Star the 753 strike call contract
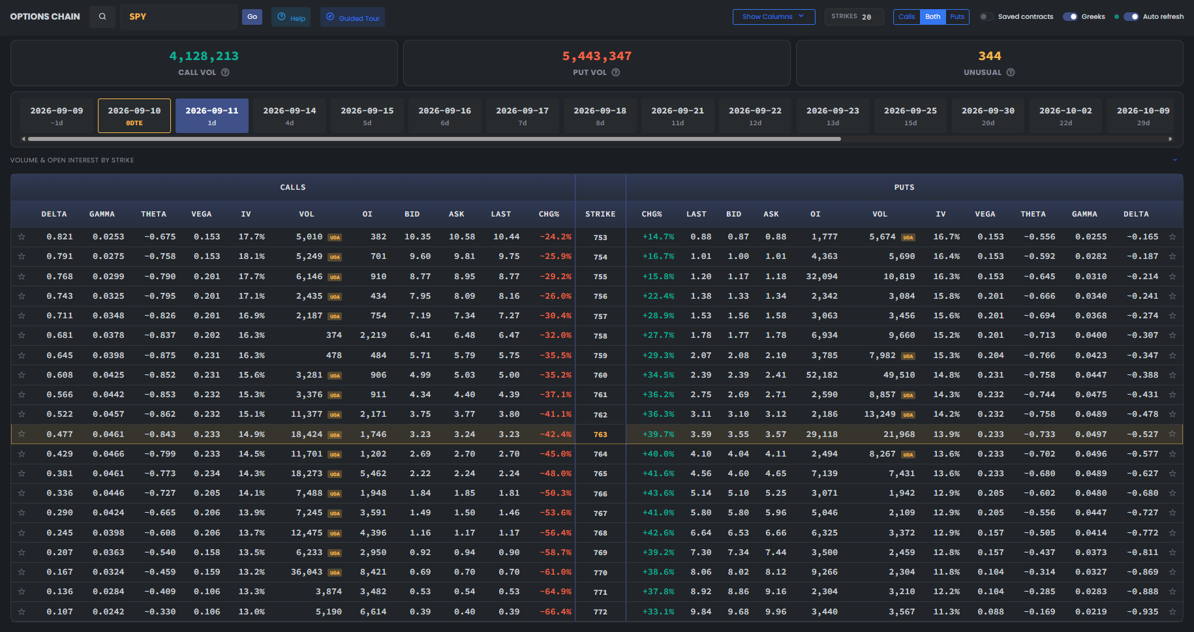The width and height of the screenshot is (1194, 632). coord(22,237)
